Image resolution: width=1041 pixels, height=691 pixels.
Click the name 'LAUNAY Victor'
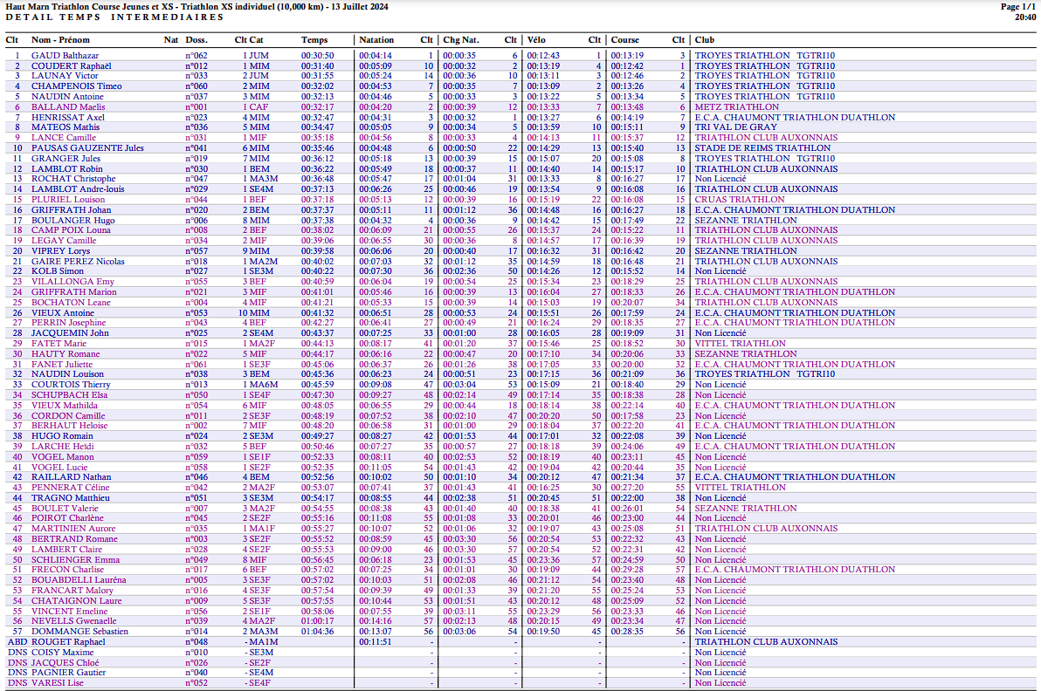coord(65,76)
